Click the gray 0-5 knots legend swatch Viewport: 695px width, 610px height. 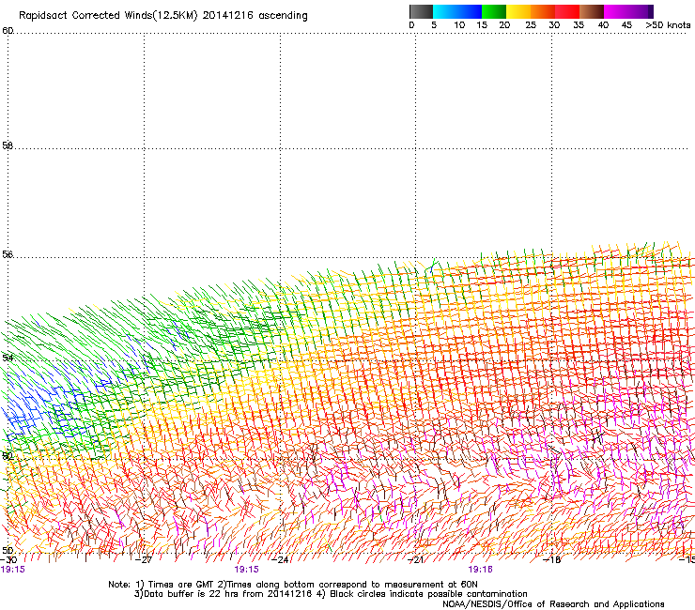pyautogui.click(x=421, y=11)
